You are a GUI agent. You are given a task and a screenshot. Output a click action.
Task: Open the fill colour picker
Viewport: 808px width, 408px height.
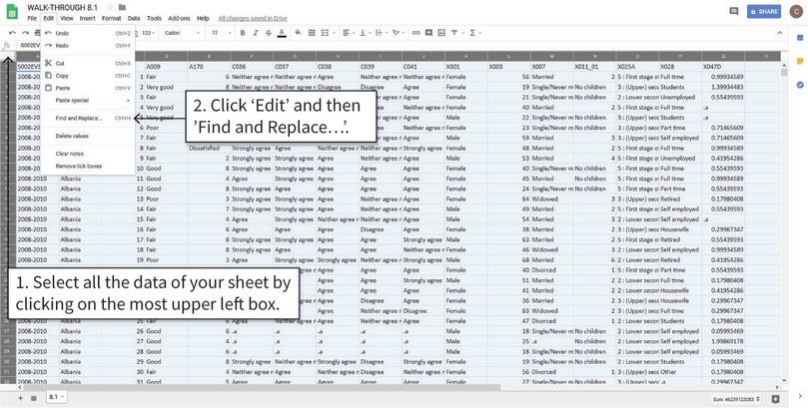pos(298,33)
